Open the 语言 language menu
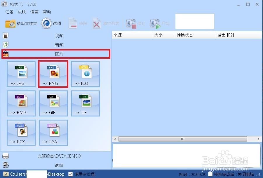The image size is (263, 178). pyautogui.click(x=34, y=12)
